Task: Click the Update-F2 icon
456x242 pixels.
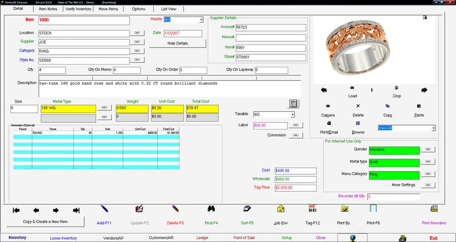Action: pos(139,209)
